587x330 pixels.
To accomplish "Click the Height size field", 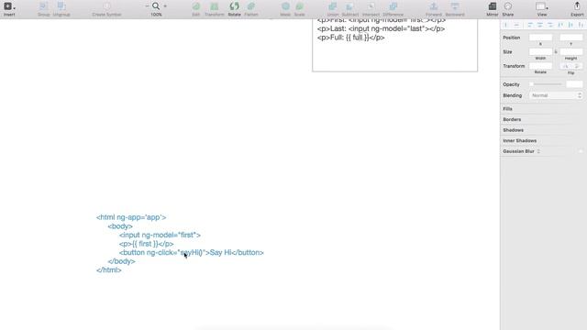I will click(x=570, y=51).
